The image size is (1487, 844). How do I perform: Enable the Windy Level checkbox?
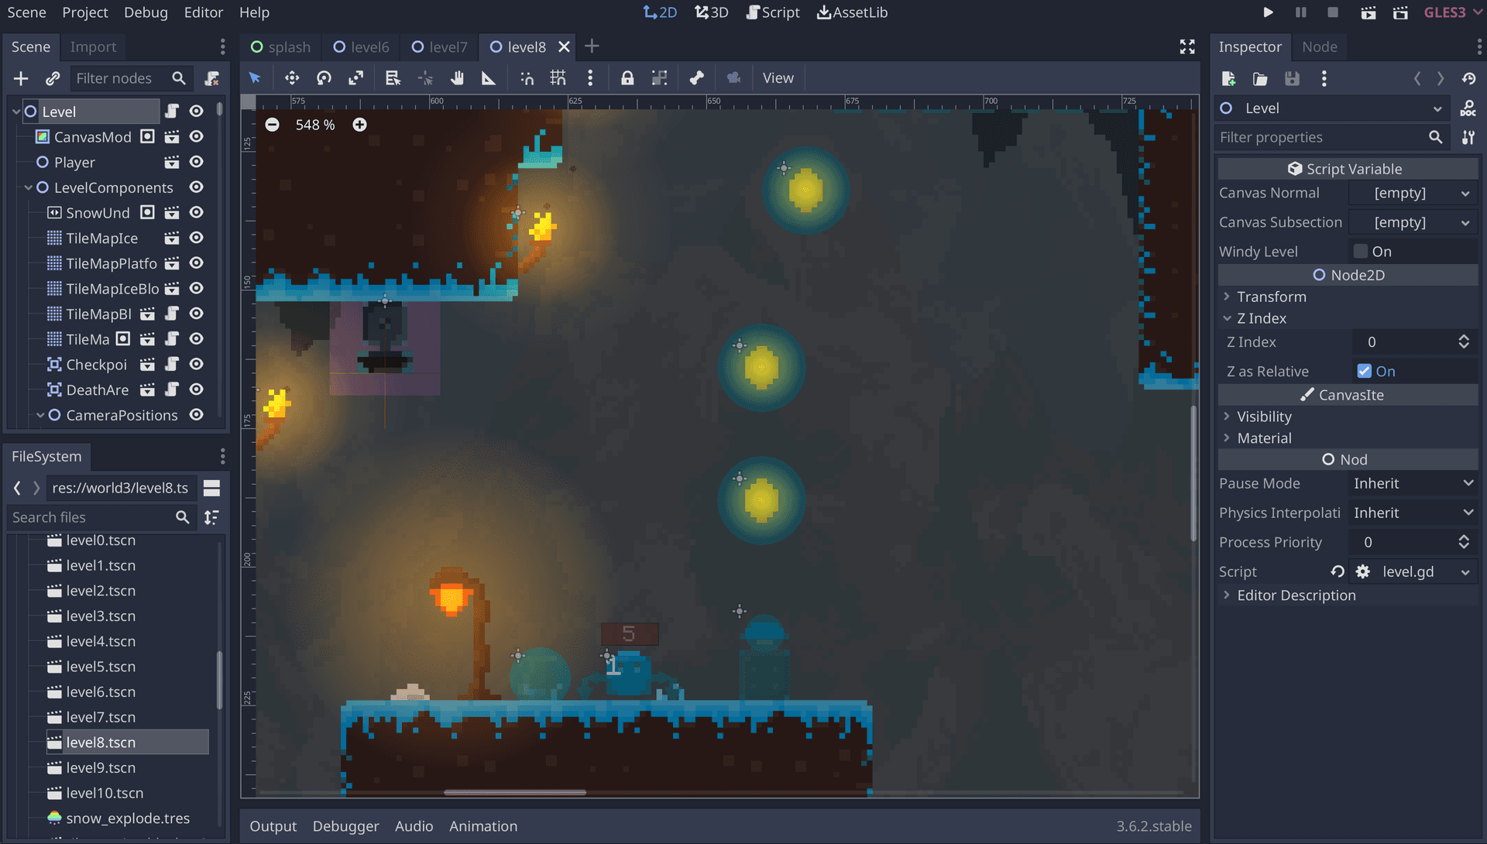(1361, 251)
